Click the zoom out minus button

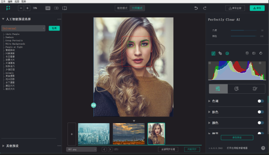pyautogui.click(x=21, y=8)
